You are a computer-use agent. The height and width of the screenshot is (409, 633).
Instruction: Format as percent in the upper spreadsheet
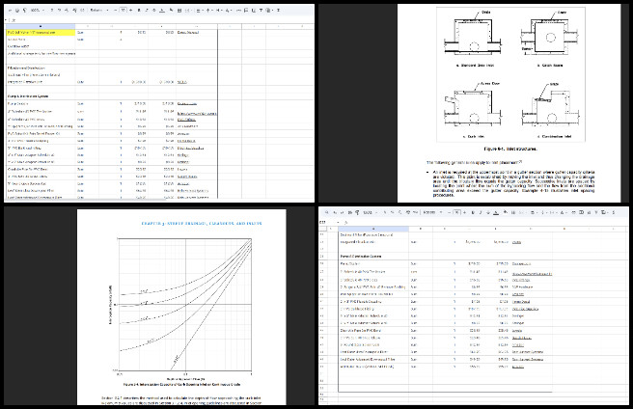click(x=59, y=10)
